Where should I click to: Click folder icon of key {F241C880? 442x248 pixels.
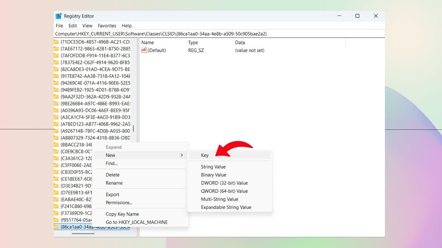56,206
